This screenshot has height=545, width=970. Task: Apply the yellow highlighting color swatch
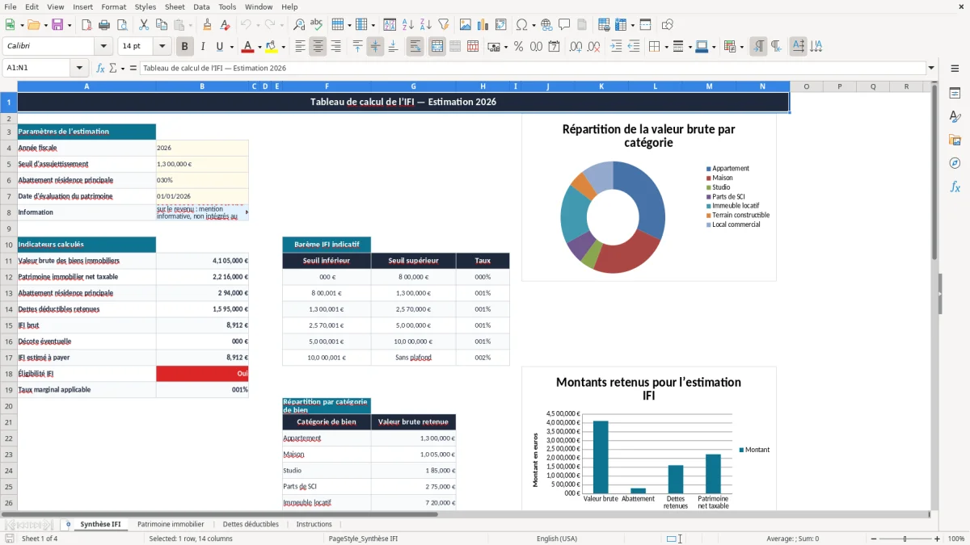click(272, 47)
